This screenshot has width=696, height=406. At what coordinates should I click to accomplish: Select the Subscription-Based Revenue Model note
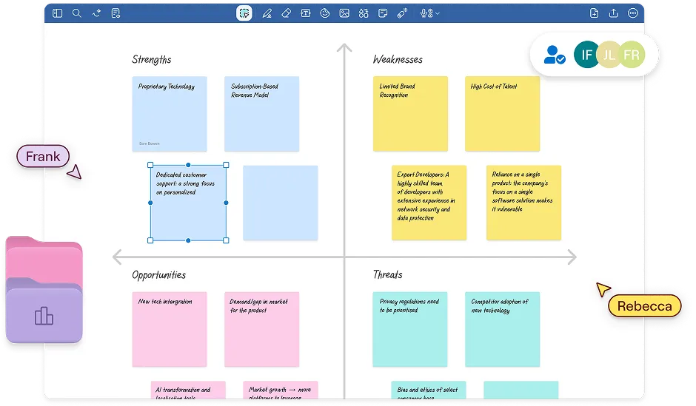(x=262, y=114)
